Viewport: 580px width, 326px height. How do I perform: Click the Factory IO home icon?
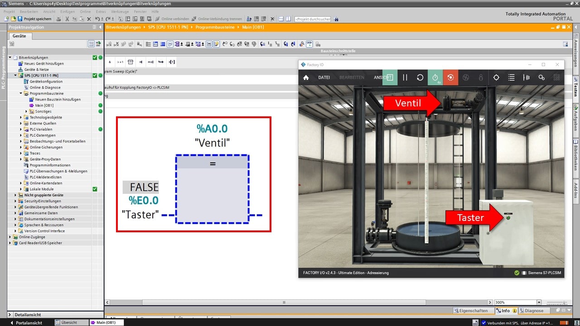click(x=306, y=77)
